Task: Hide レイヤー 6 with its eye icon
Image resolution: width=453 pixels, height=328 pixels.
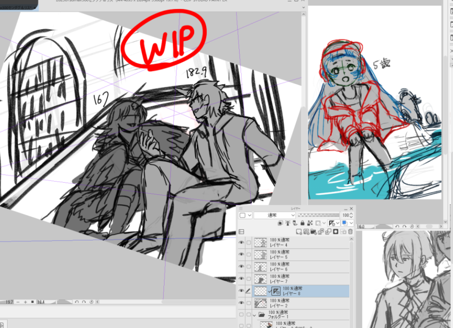Action: click(x=241, y=267)
